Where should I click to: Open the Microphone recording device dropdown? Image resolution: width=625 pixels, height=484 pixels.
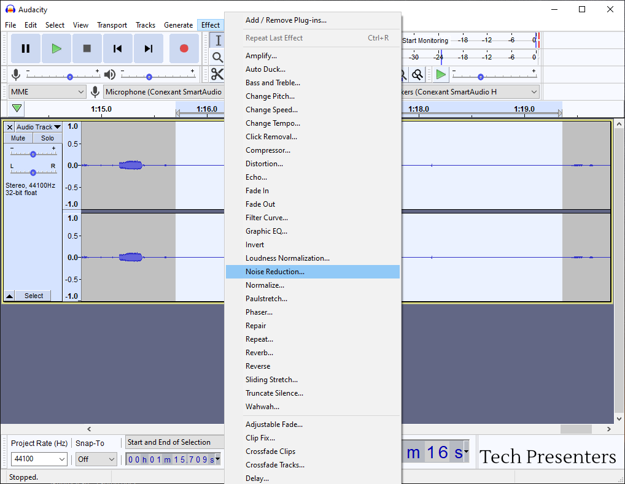point(163,92)
